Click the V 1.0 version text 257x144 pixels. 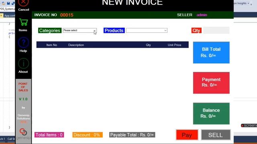[x=23, y=99]
